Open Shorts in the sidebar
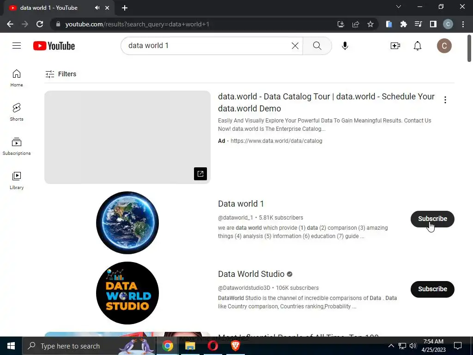Viewport: 473px width, 355px height. click(x=17, y=112)
